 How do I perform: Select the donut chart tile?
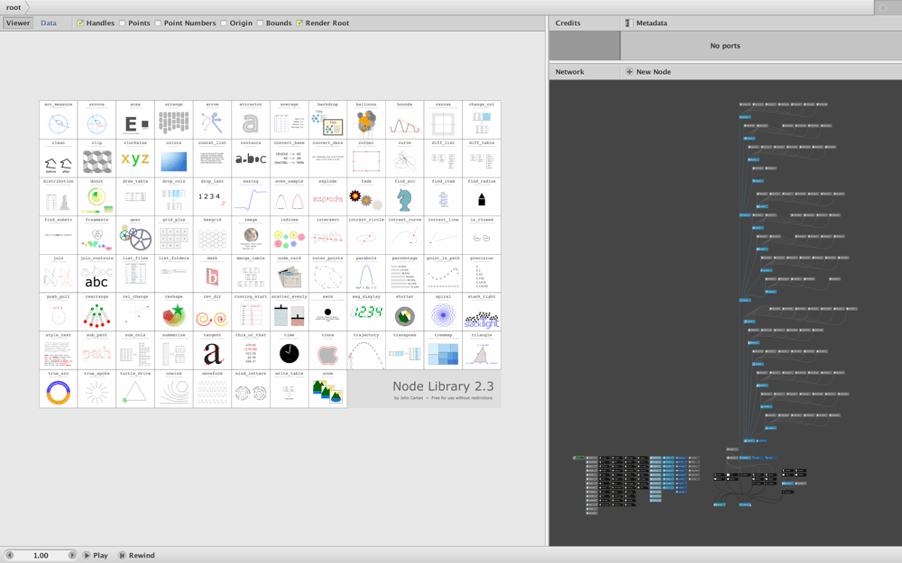[x=97, y=197]
